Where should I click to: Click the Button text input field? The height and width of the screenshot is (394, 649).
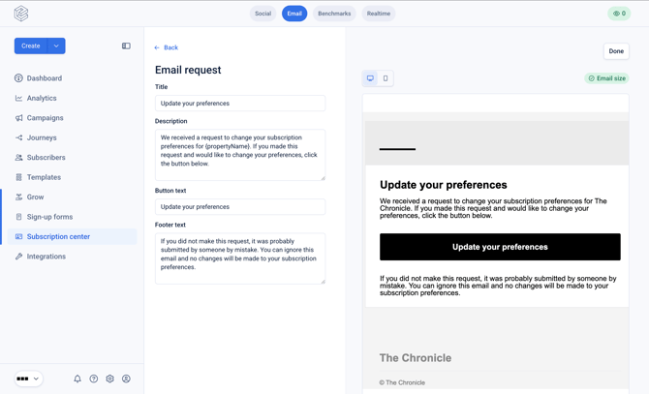[x=240, y=207]
